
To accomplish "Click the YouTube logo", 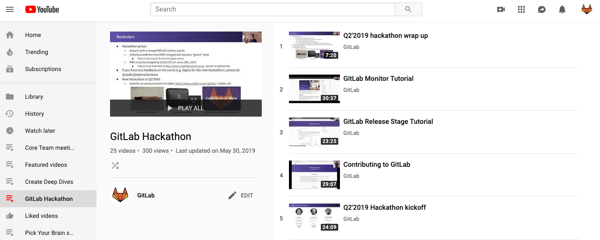I will (x=42, y=9).
